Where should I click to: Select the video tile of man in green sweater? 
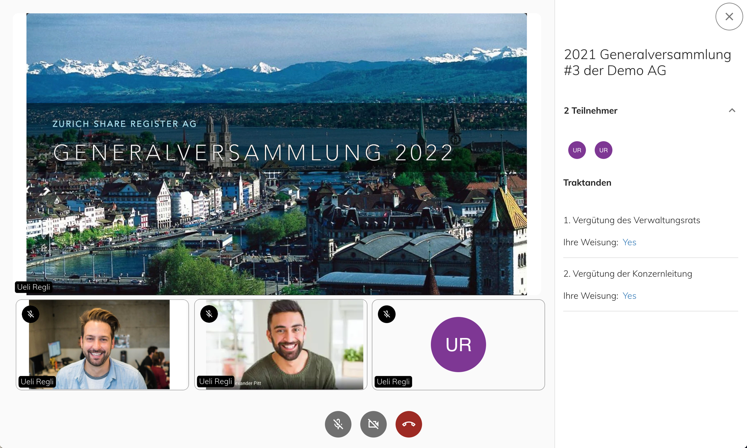pyautogui.click(x=281, y=345)
